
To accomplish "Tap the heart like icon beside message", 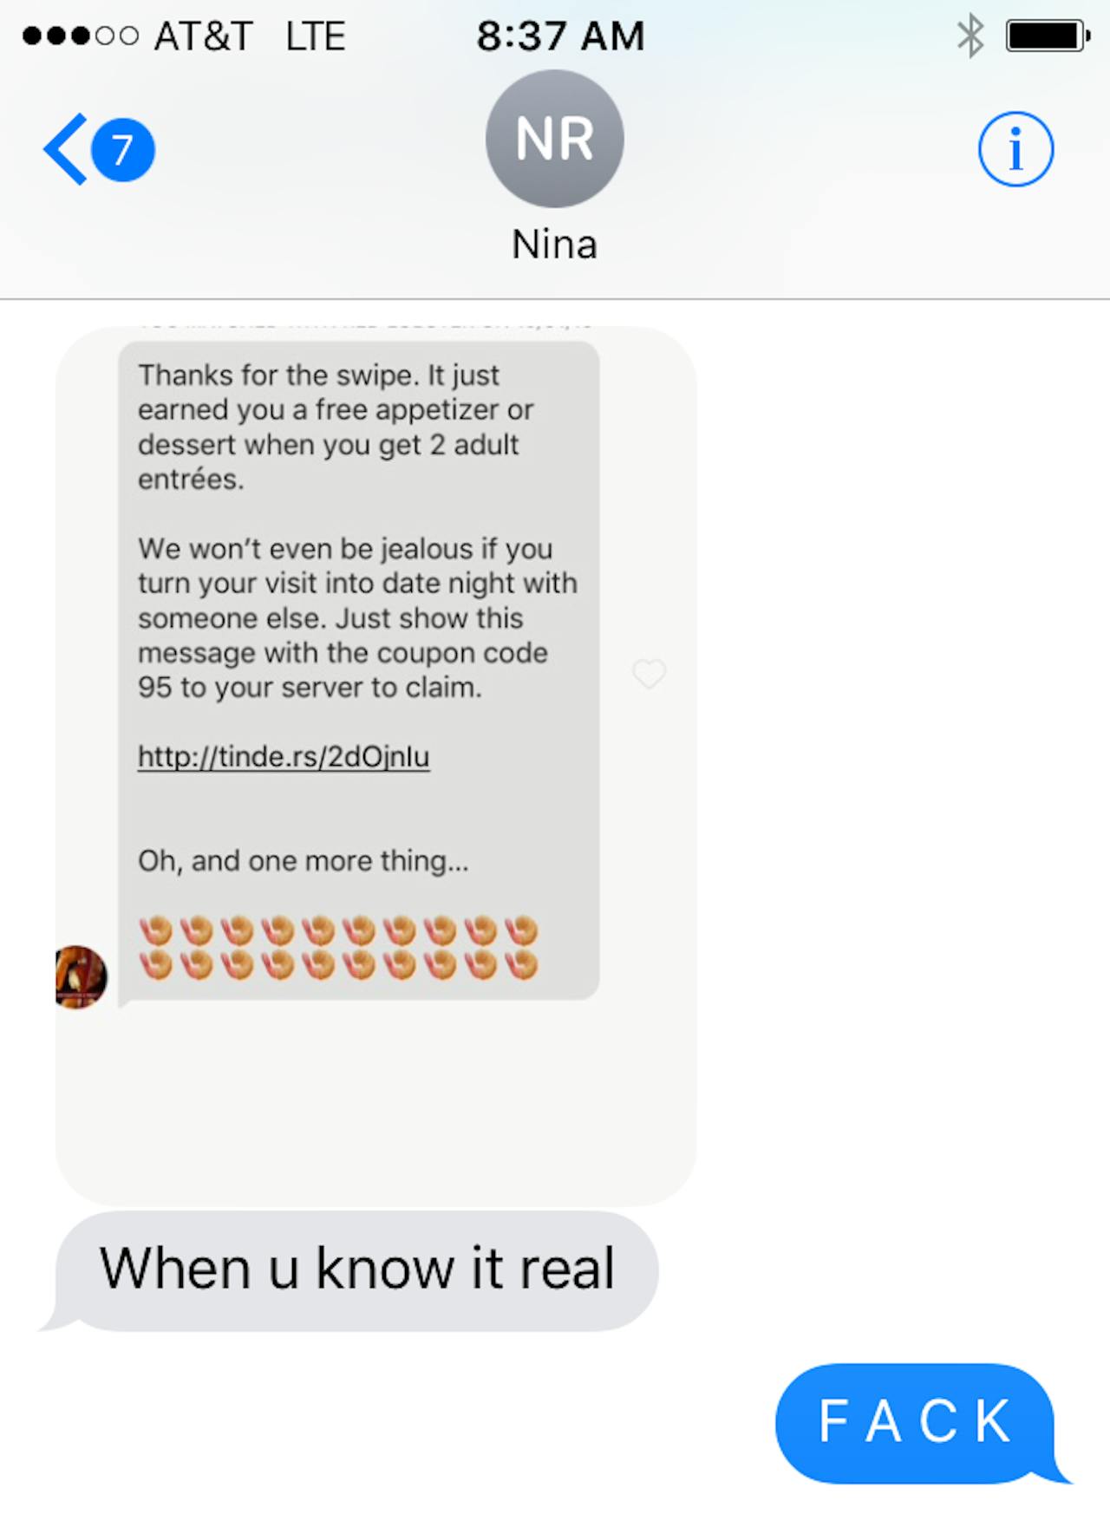I will (649, 673).
